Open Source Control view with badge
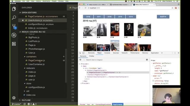 tap(14, 26)
